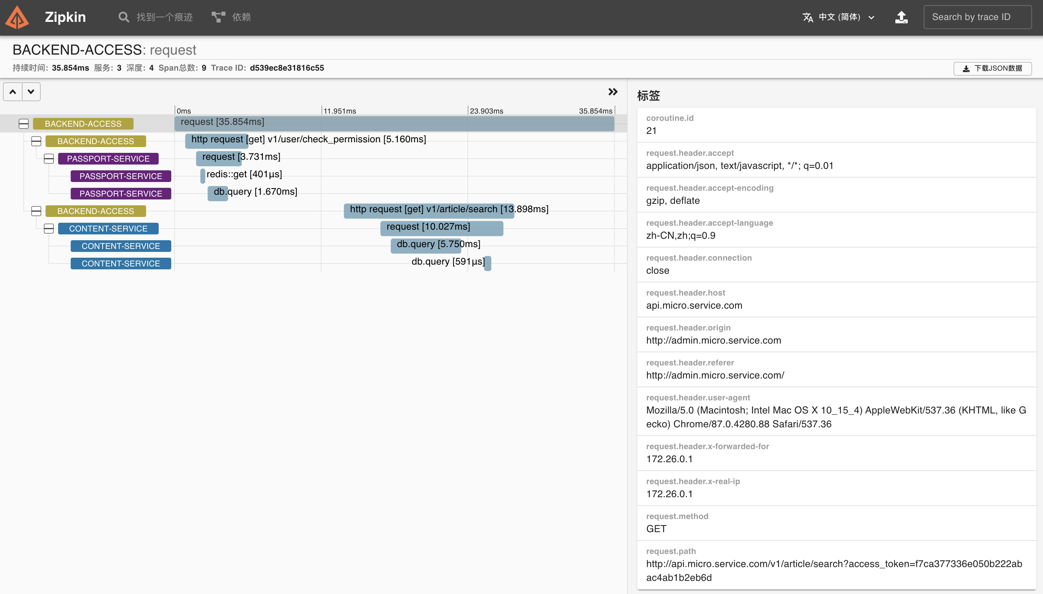Image resolution: width=1043 pixels, height=594 pixels.
Task: Click the 下载JSON数据 download button
Action: [992, 68]
